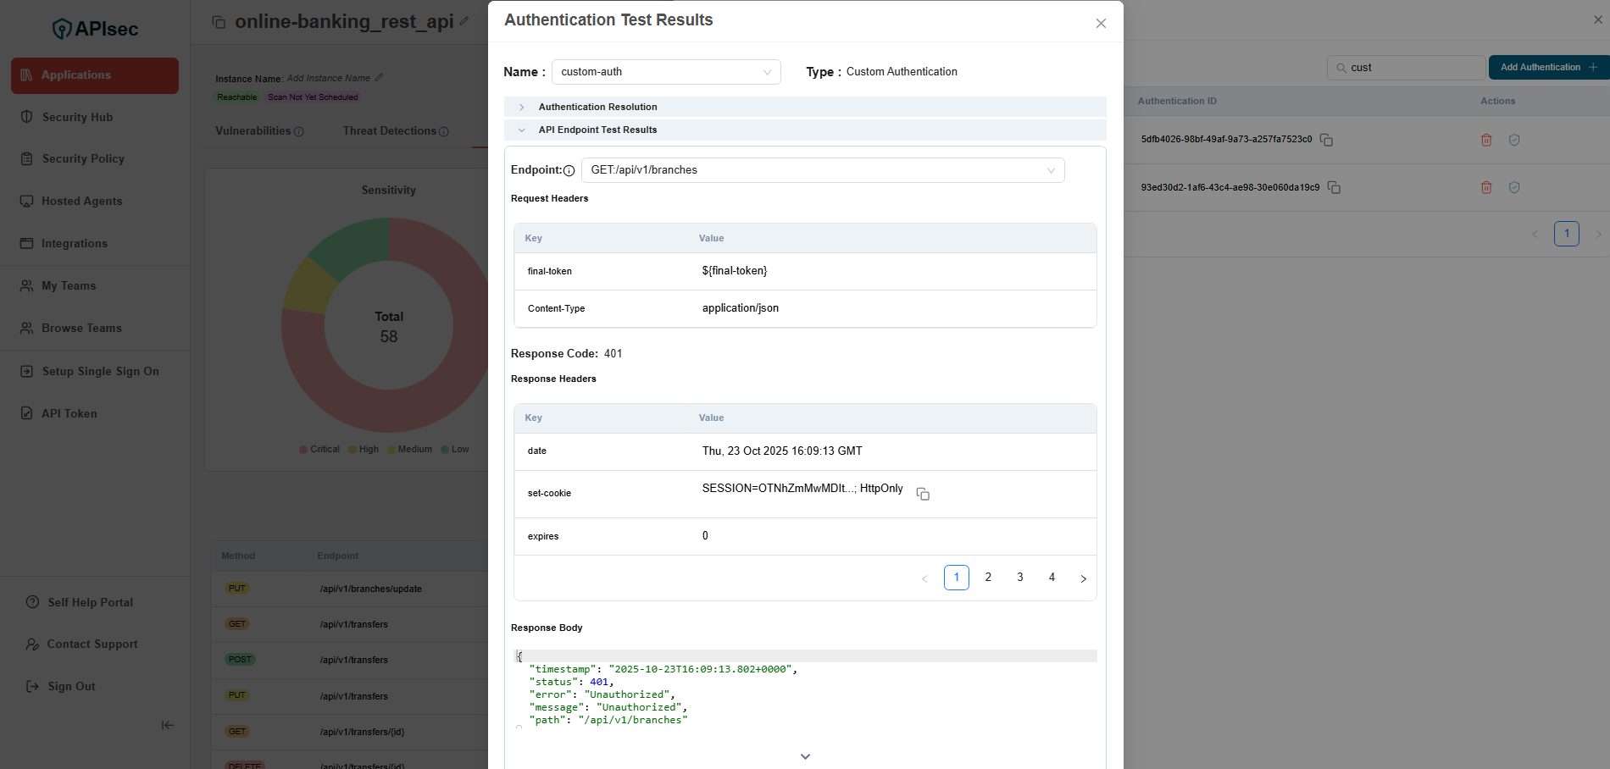Sign Out of APIsec
Screen dimensions: 1610x769
[x=70, y=686]
